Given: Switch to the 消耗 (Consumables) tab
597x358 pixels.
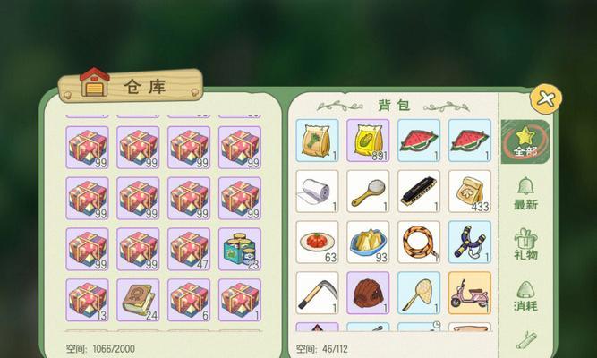Looking at the screenshot, I should tap(525, 296).
